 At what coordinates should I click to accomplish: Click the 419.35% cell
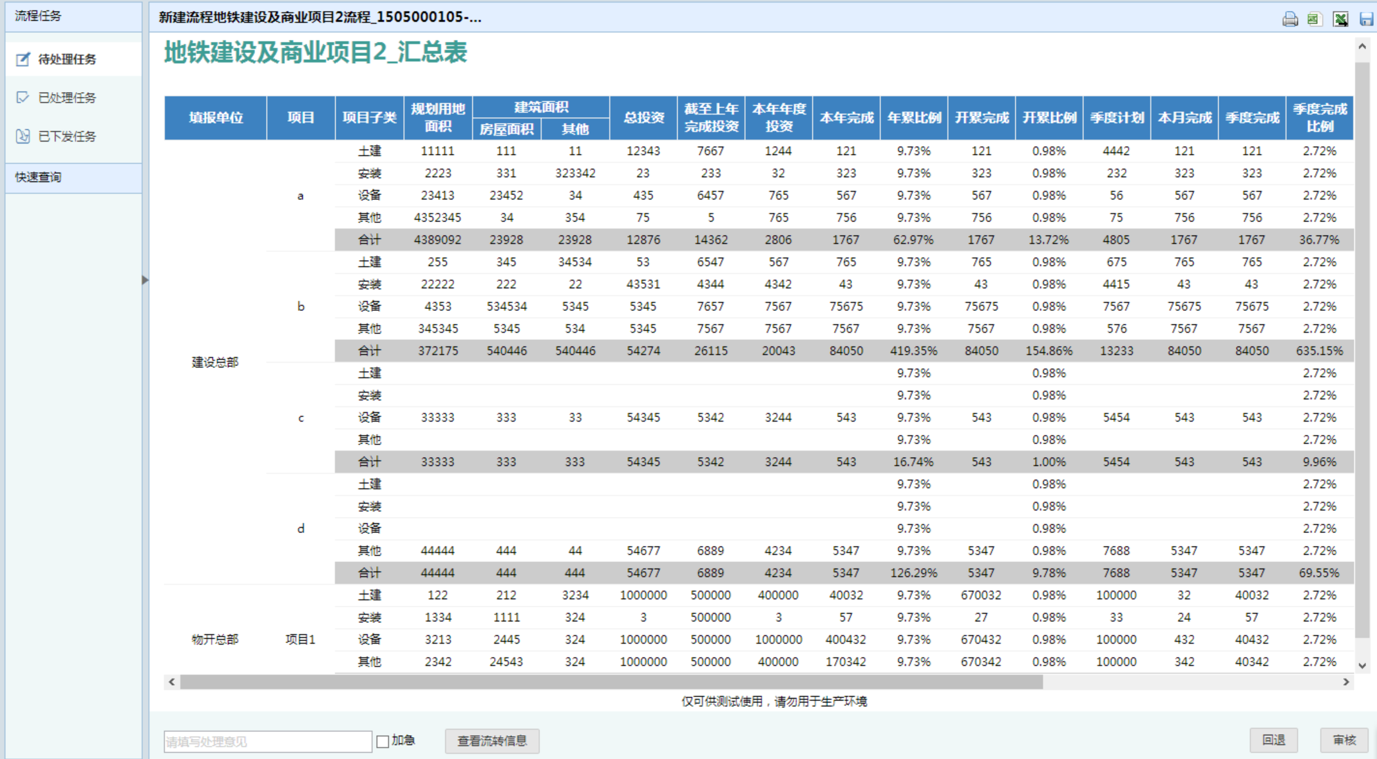(x=914, y=351)
